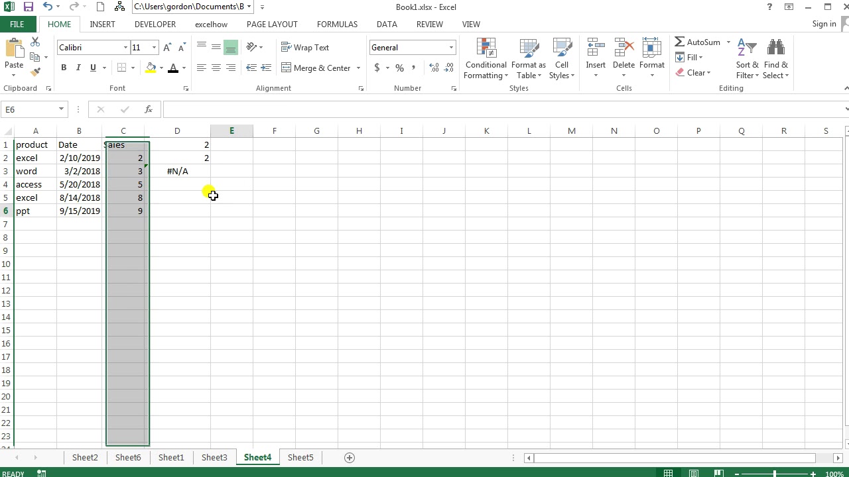
Task: Click the Redo arrow icon
Action: pyautogui.click(x=74, y=7)
